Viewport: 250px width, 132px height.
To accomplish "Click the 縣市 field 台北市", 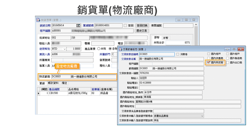I will click(173, 92).
